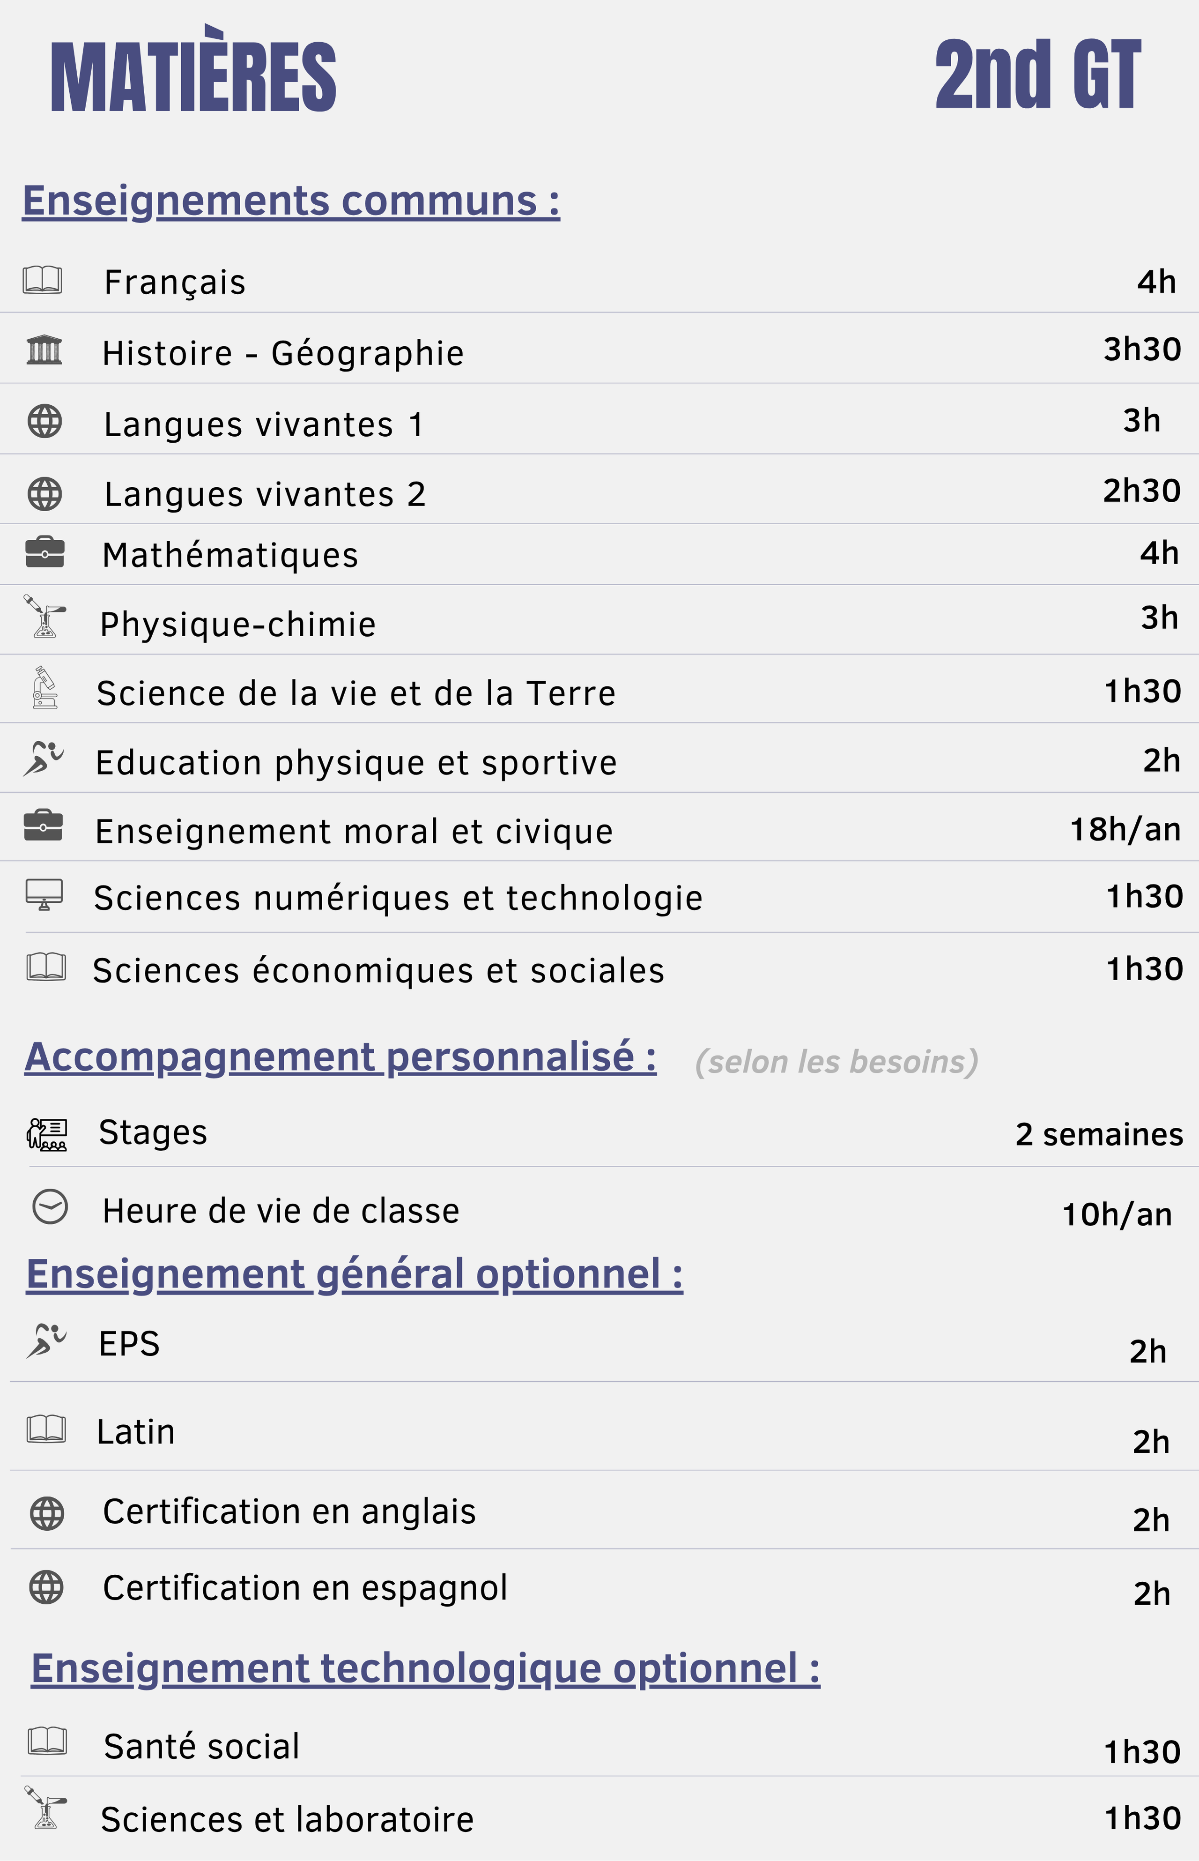1199x1861 pixels.
Task: Select the microscope icon for Science de la vie
Action: pos(45,687)
